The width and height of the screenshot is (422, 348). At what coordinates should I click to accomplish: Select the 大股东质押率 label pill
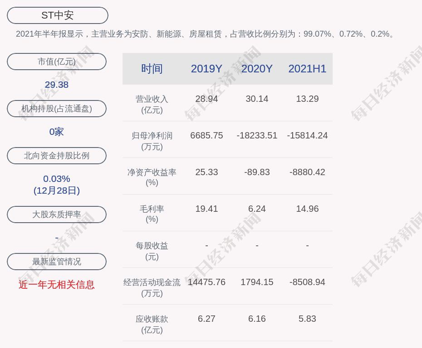point(57,215)
